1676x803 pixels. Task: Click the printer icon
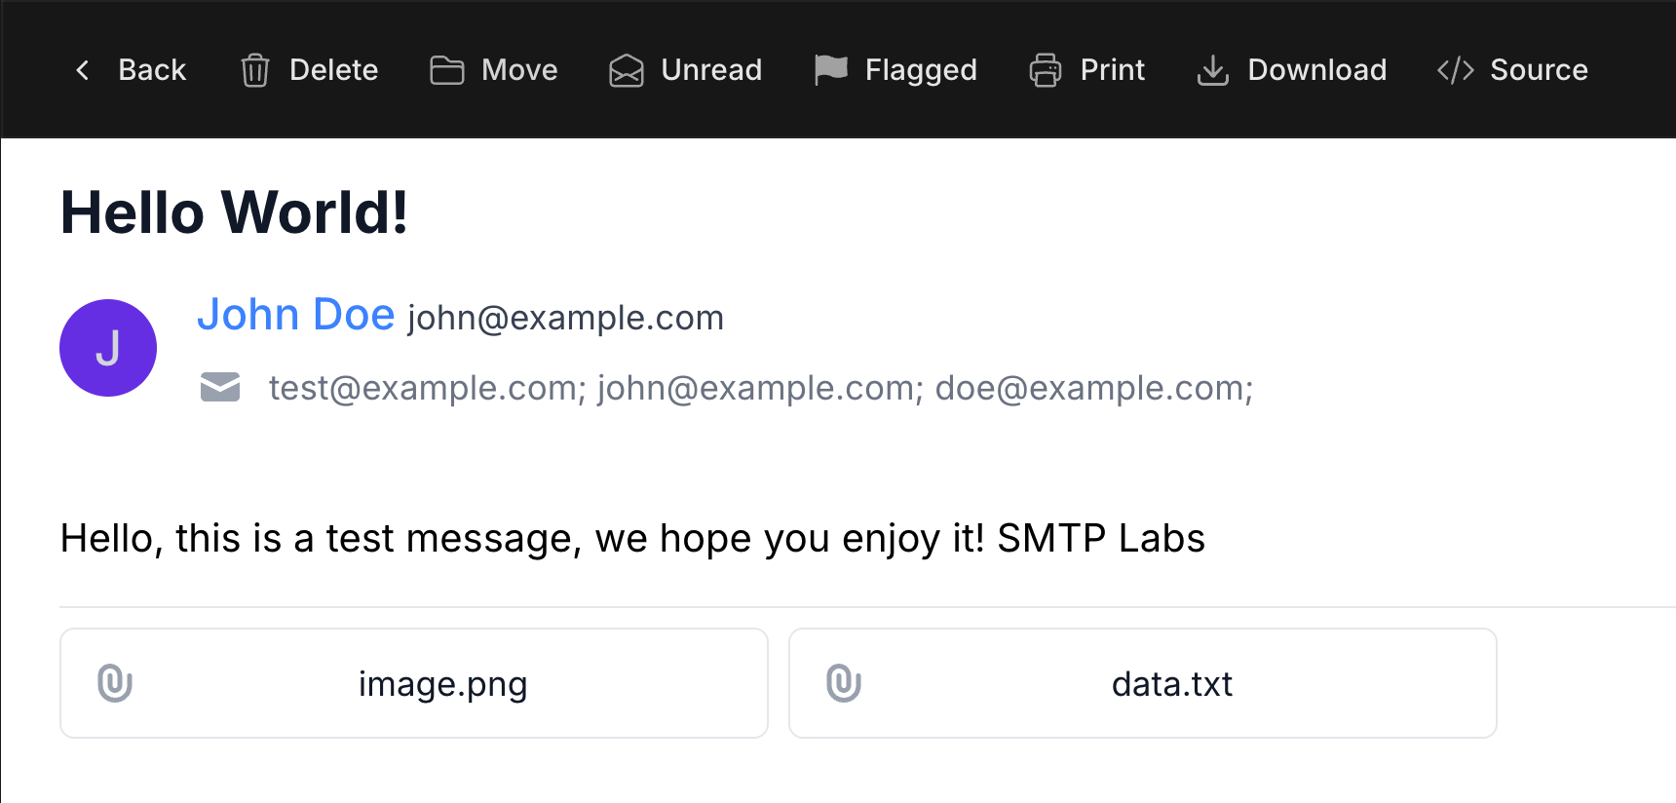(x=1046, y=70)
